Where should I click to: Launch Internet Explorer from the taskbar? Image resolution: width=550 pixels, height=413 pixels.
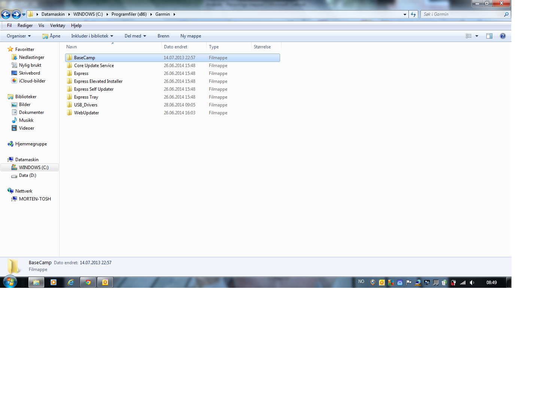pyautogui.click(x=71, y=282)
